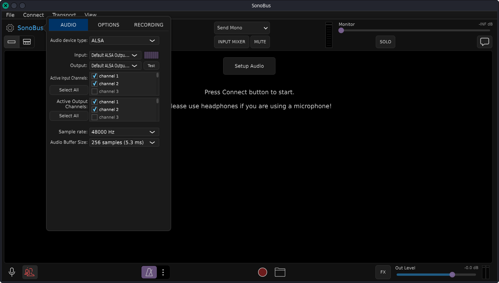
Task: Click the Setup Audio button
Action: coord(249,66)
